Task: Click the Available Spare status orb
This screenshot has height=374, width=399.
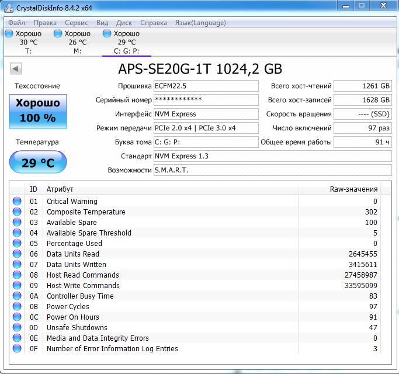Action: coord(17,222)
